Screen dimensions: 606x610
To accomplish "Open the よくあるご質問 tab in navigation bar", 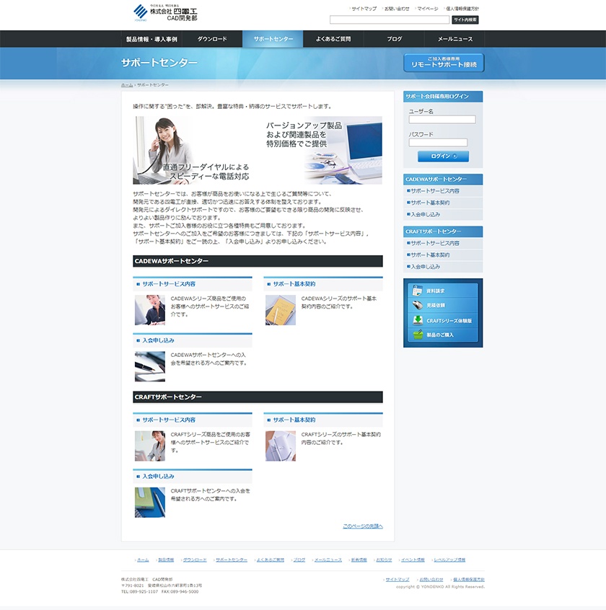I will (x=333, y=39).
